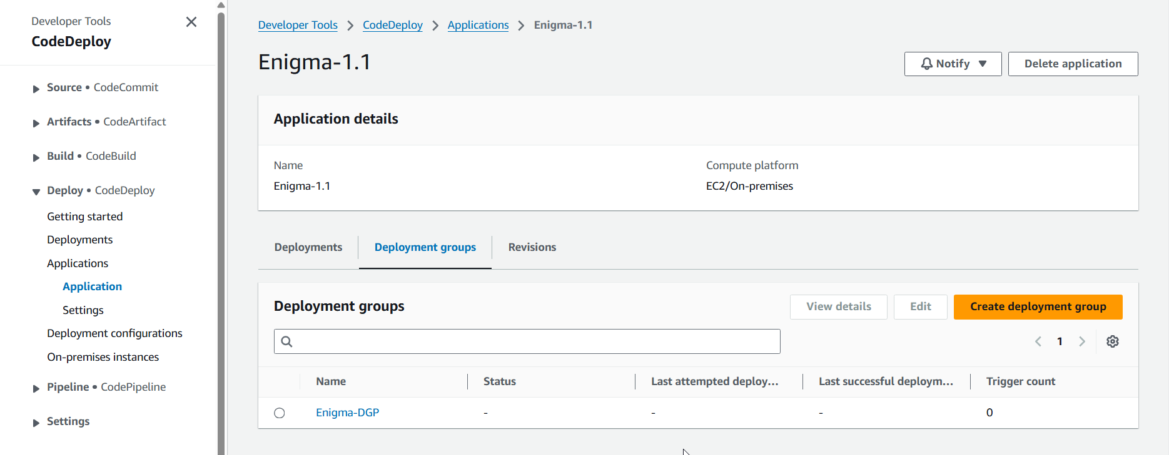
Task: Open Deployments in the sidebar
Action: pos(80,240)
